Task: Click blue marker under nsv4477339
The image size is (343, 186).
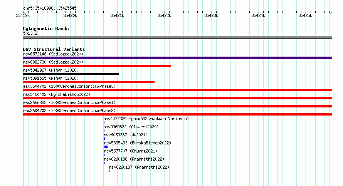Action: click(104, 122)
